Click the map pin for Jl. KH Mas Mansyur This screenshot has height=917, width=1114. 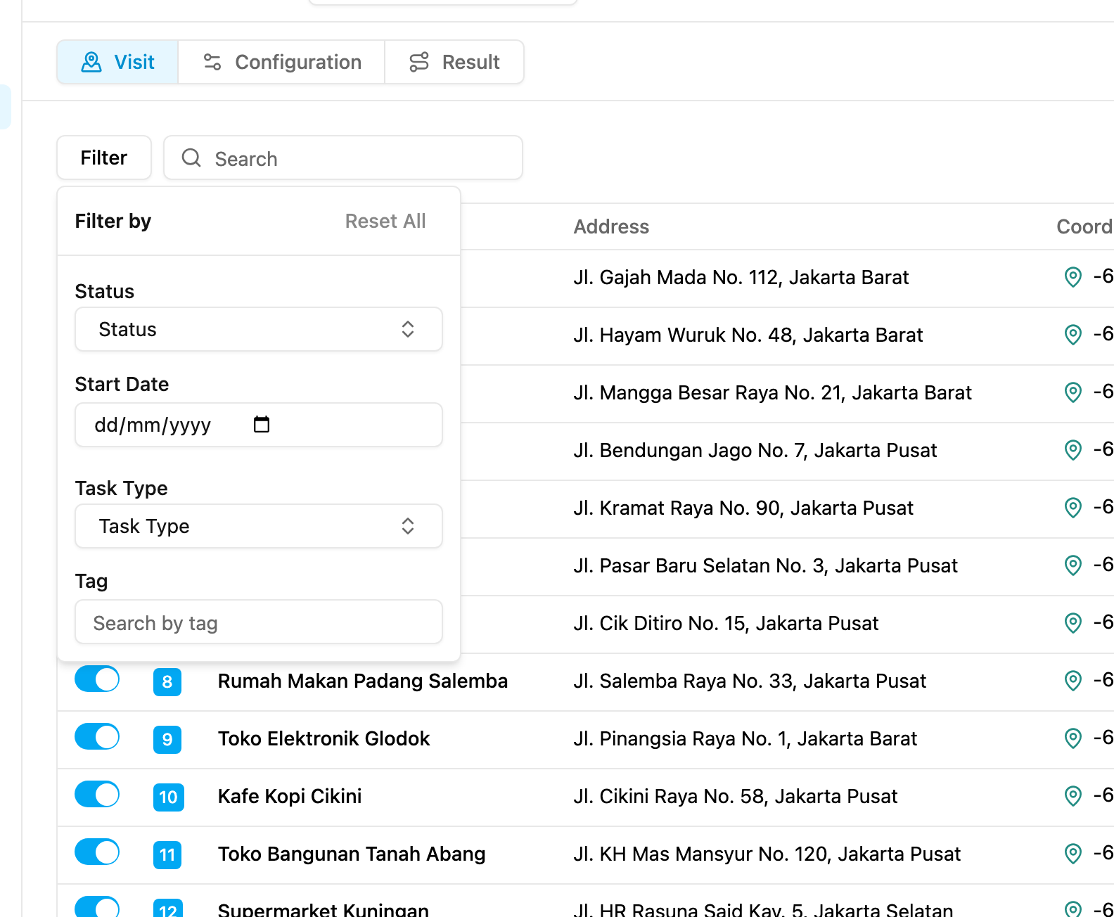1073,854
